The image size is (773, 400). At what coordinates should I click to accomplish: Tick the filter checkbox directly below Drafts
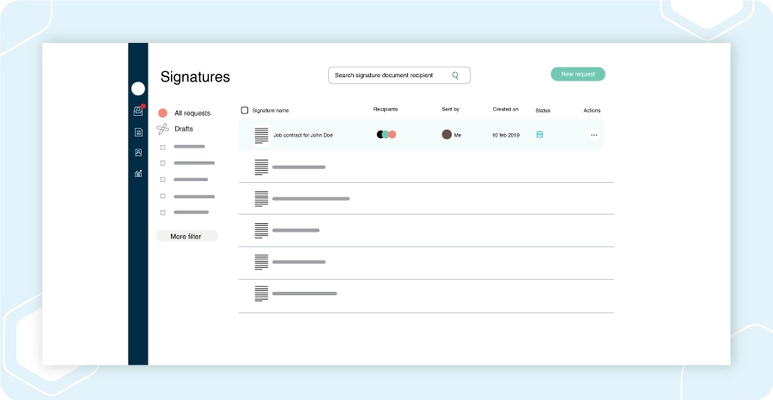162,148
